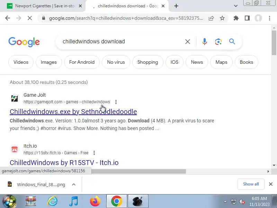
Task: Switch to Maps results
Action: [221, 62]
